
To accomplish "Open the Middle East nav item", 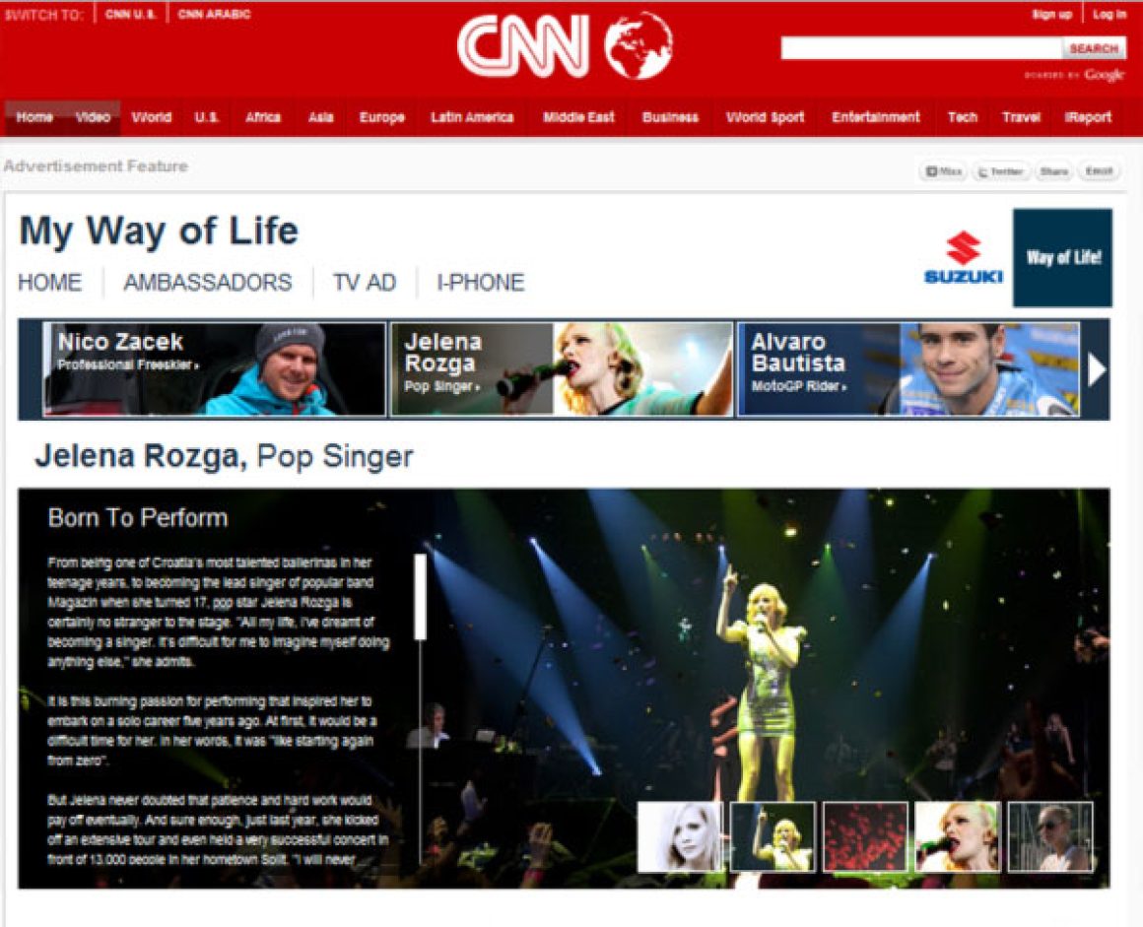I will point(578,117).
